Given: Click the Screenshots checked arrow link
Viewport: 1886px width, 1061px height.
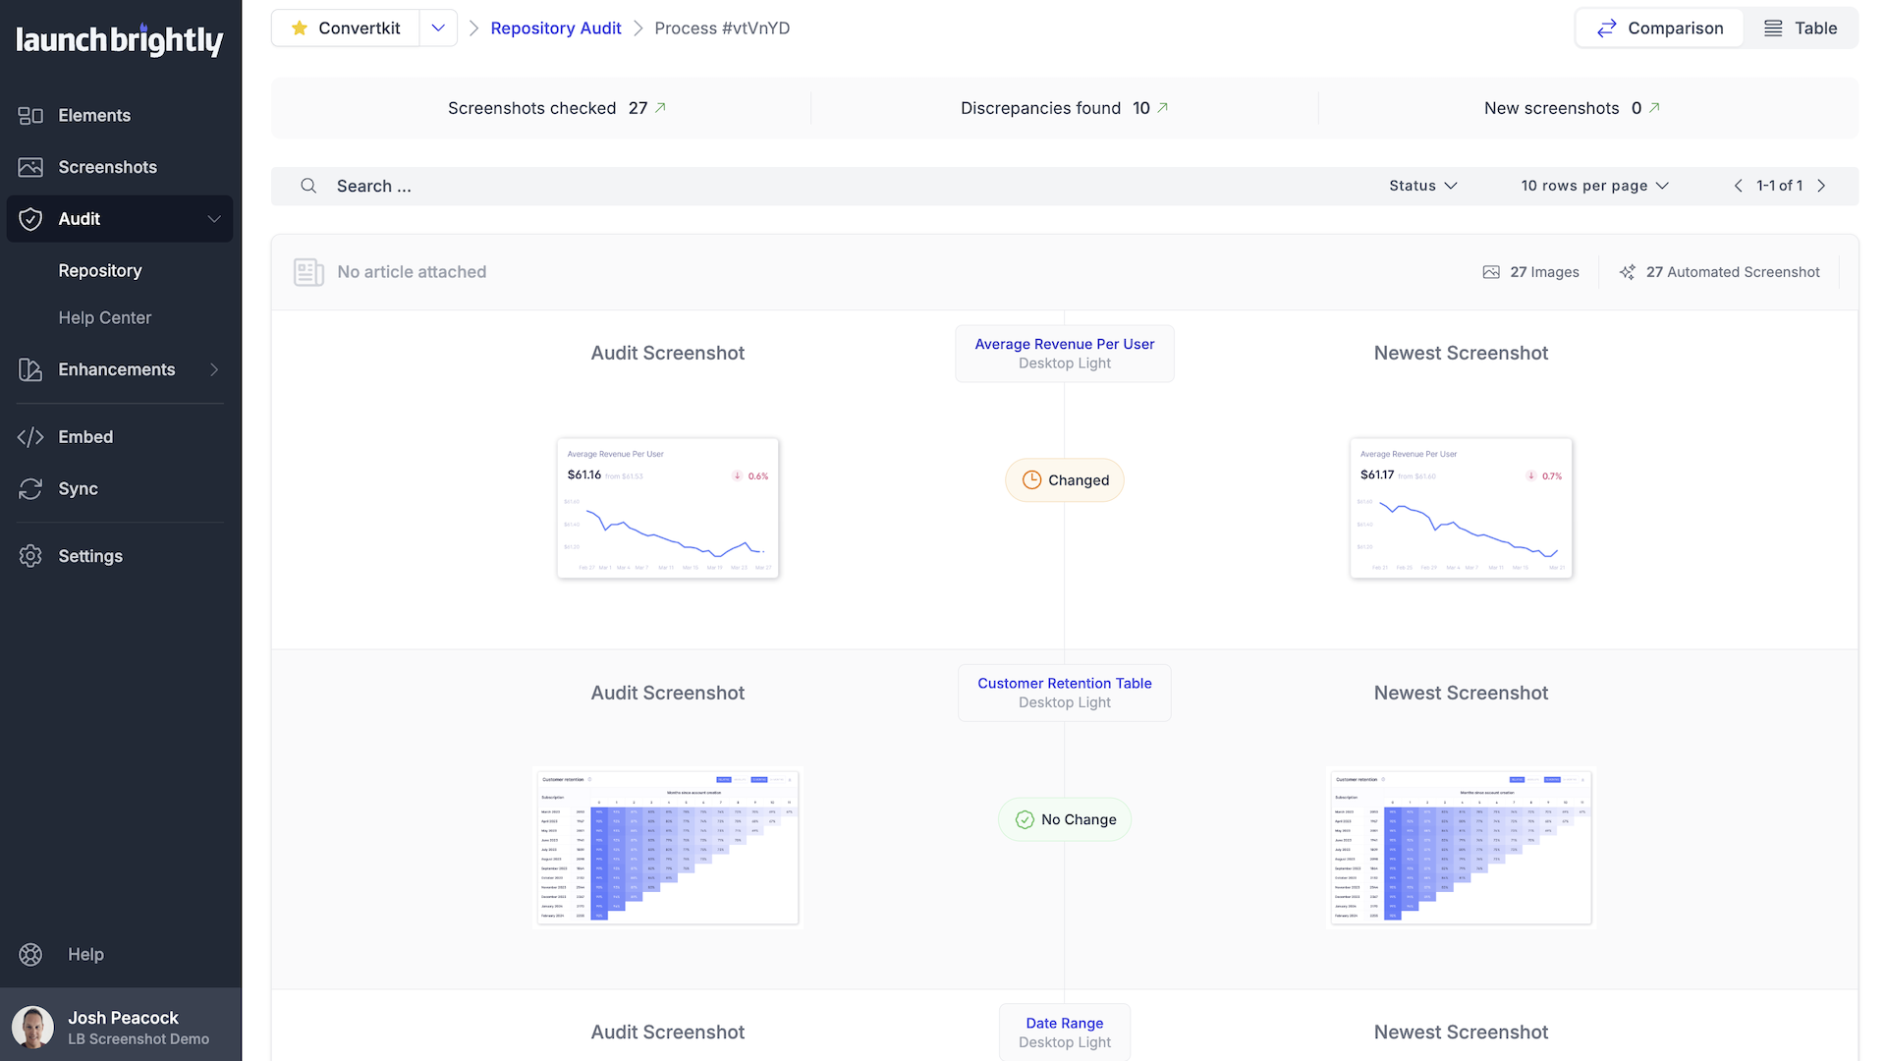Looking at the screenshot, I should pos(662,107).
